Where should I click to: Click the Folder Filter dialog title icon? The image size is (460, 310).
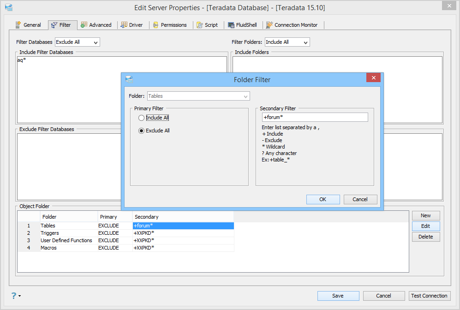(x=129, y=79)
